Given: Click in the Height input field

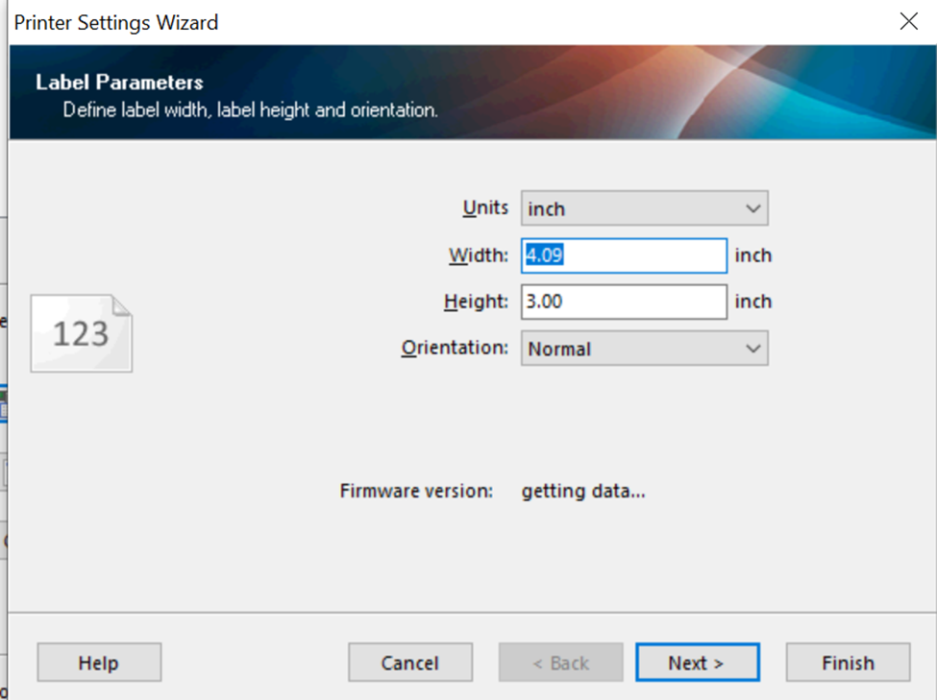Looking at the screenshot, I should point(625,302).
